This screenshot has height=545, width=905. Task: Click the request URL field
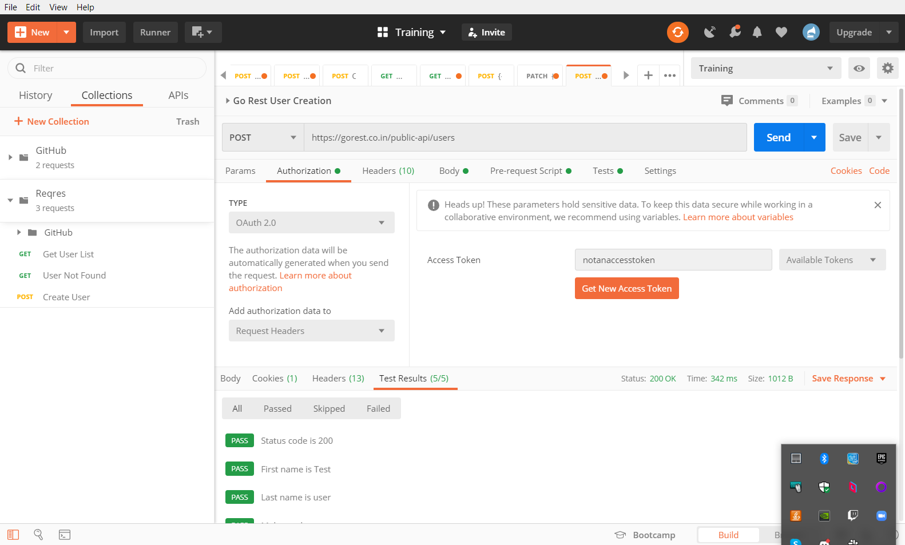pos(525,137)
